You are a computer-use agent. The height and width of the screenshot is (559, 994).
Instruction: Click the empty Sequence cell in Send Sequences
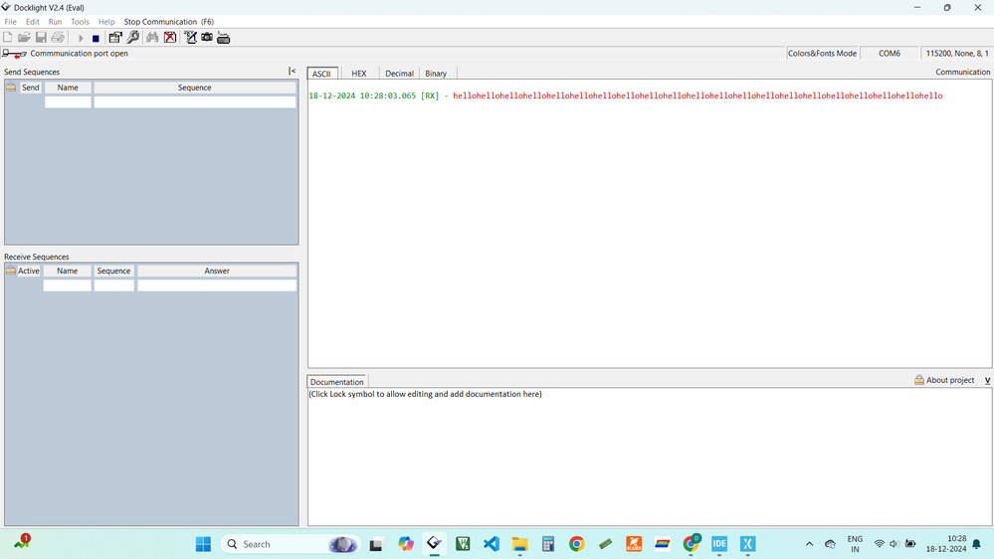[x=195, y=101]
